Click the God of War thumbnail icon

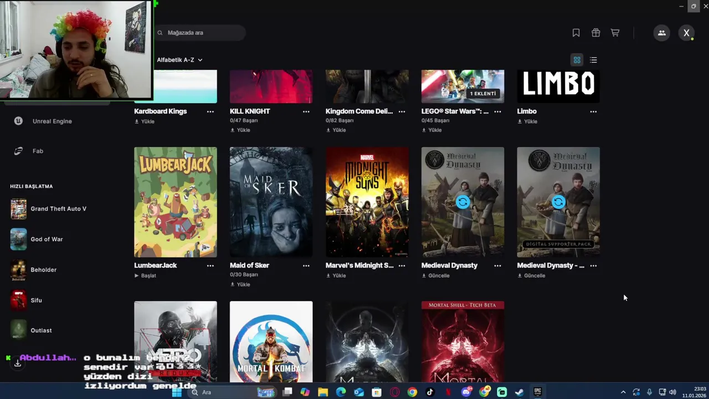[18, 239]
